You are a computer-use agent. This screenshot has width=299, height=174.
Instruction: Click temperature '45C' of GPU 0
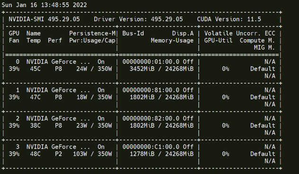[35, 69]
